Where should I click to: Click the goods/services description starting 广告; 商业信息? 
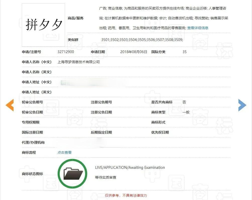coord(164,18)
